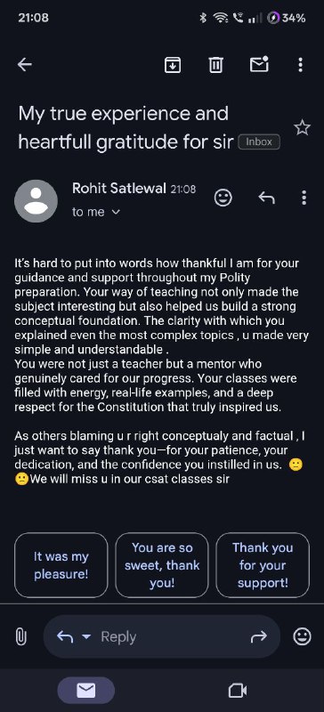Open message options next to reply arrow
This screenshot has height=712, width=324.
[x=304, y=198]
